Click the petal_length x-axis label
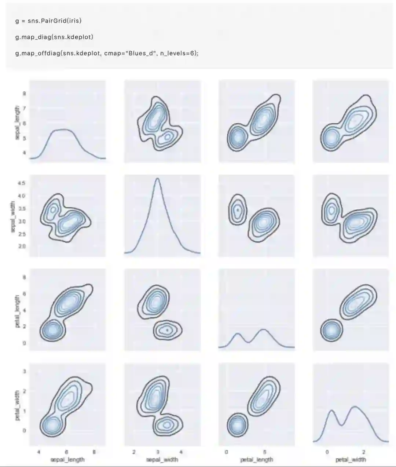The width and height of the screenshot is (396, 467). 257,459
